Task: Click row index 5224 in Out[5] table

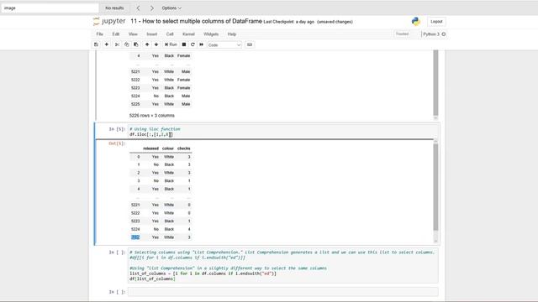Action: point(135,229)
